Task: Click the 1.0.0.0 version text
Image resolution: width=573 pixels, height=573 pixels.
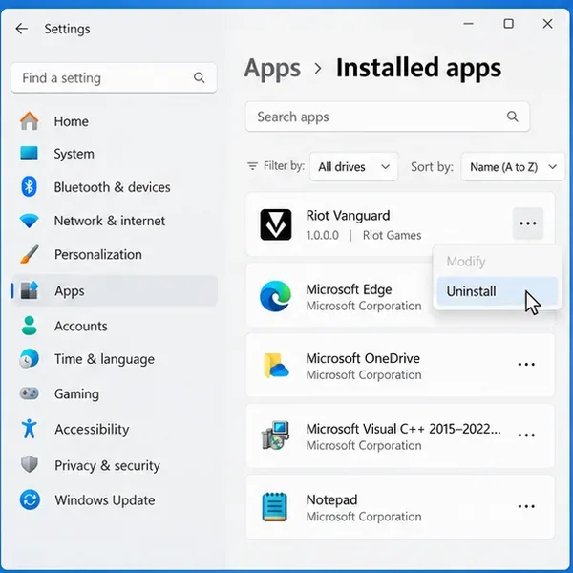Action: click(323, 235)
